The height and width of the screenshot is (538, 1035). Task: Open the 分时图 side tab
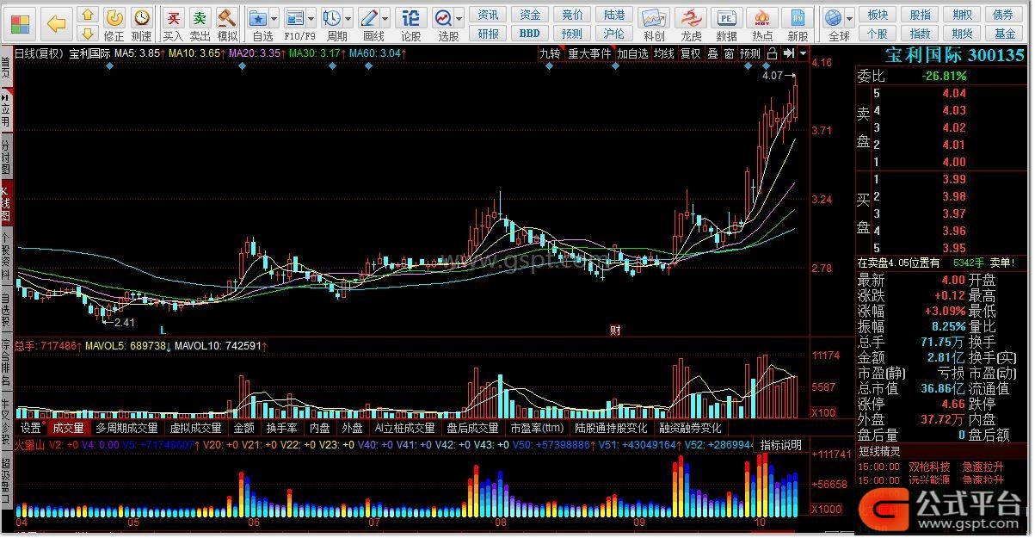coord(6,158)
